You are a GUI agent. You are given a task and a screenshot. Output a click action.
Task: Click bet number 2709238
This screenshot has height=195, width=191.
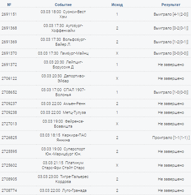pyautogui.click(x=9, y=112)
